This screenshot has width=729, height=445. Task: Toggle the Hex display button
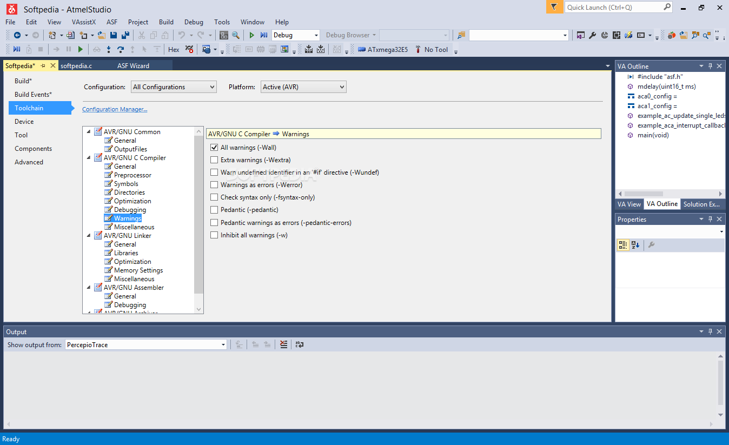(x=174, y=49)
